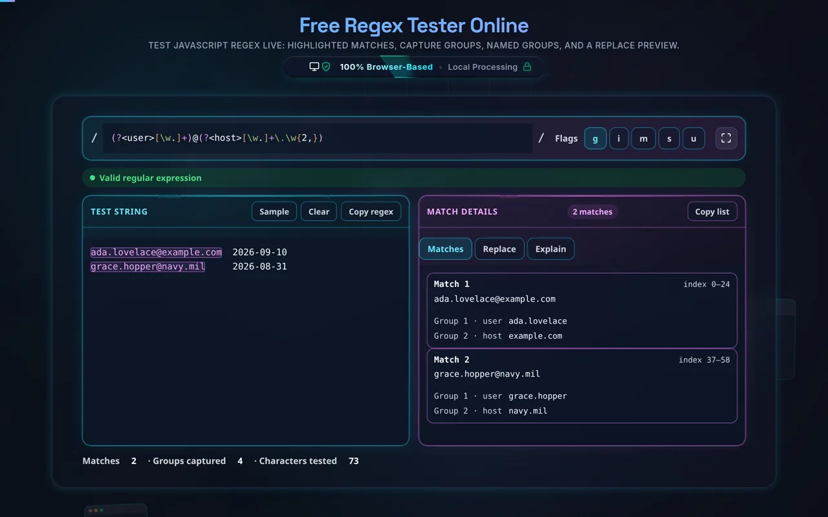This screenshot has width=828, height=517.
Task: Click the Copy list button
Action: pos(712,211)
